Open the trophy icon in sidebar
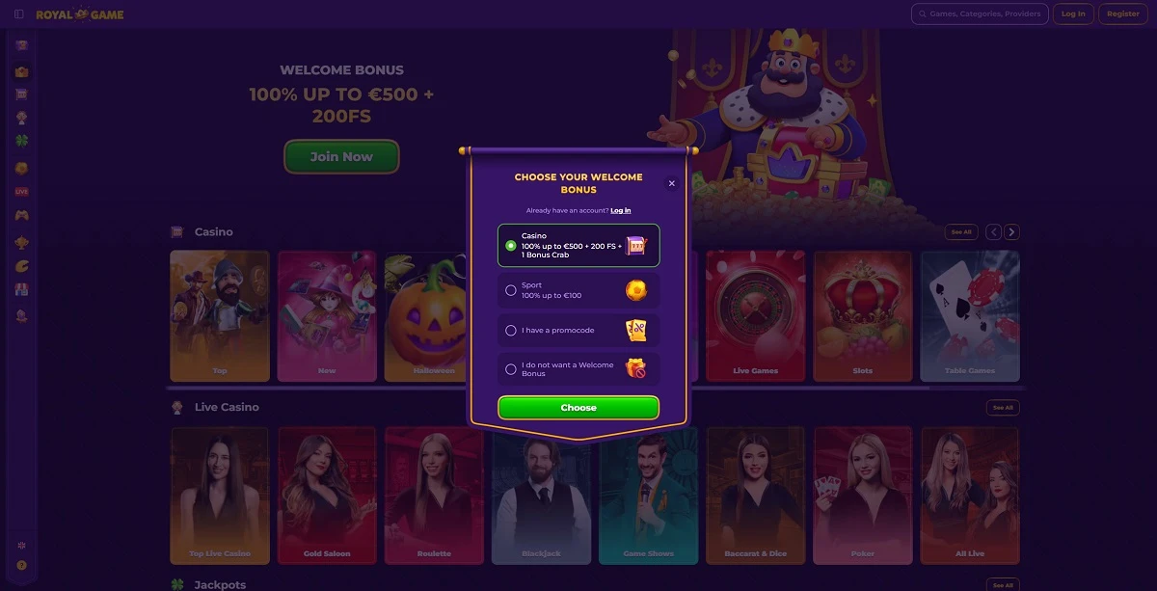1157x591 pixels. [x=21, y=242]
